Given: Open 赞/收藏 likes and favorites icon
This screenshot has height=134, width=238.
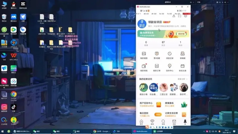Looking at the screenshot, I should [157, 55].
